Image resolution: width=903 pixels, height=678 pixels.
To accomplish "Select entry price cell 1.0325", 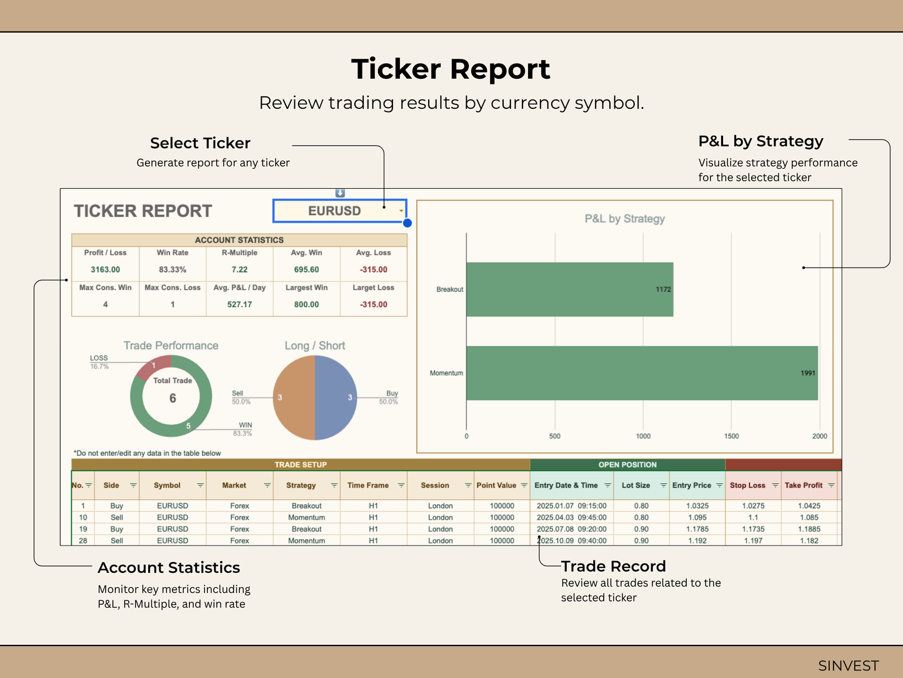I will point(697,506).
